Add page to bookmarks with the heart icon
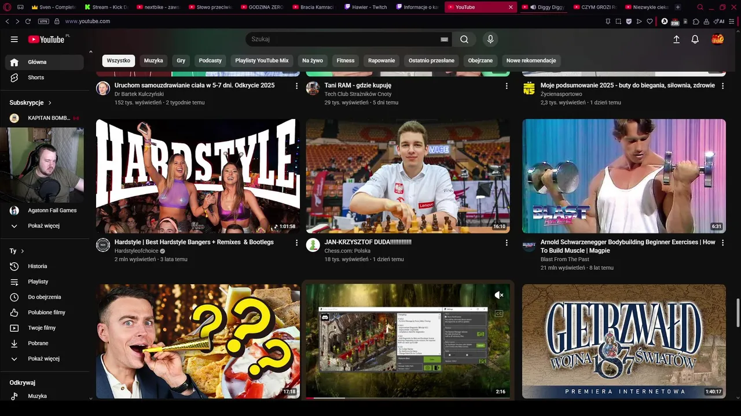The image size is (741, 416). click(650, 21)
